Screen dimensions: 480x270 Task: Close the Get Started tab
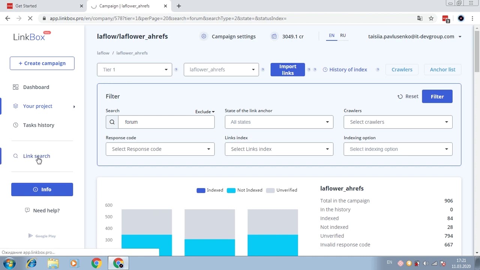(x=81, y=6)
